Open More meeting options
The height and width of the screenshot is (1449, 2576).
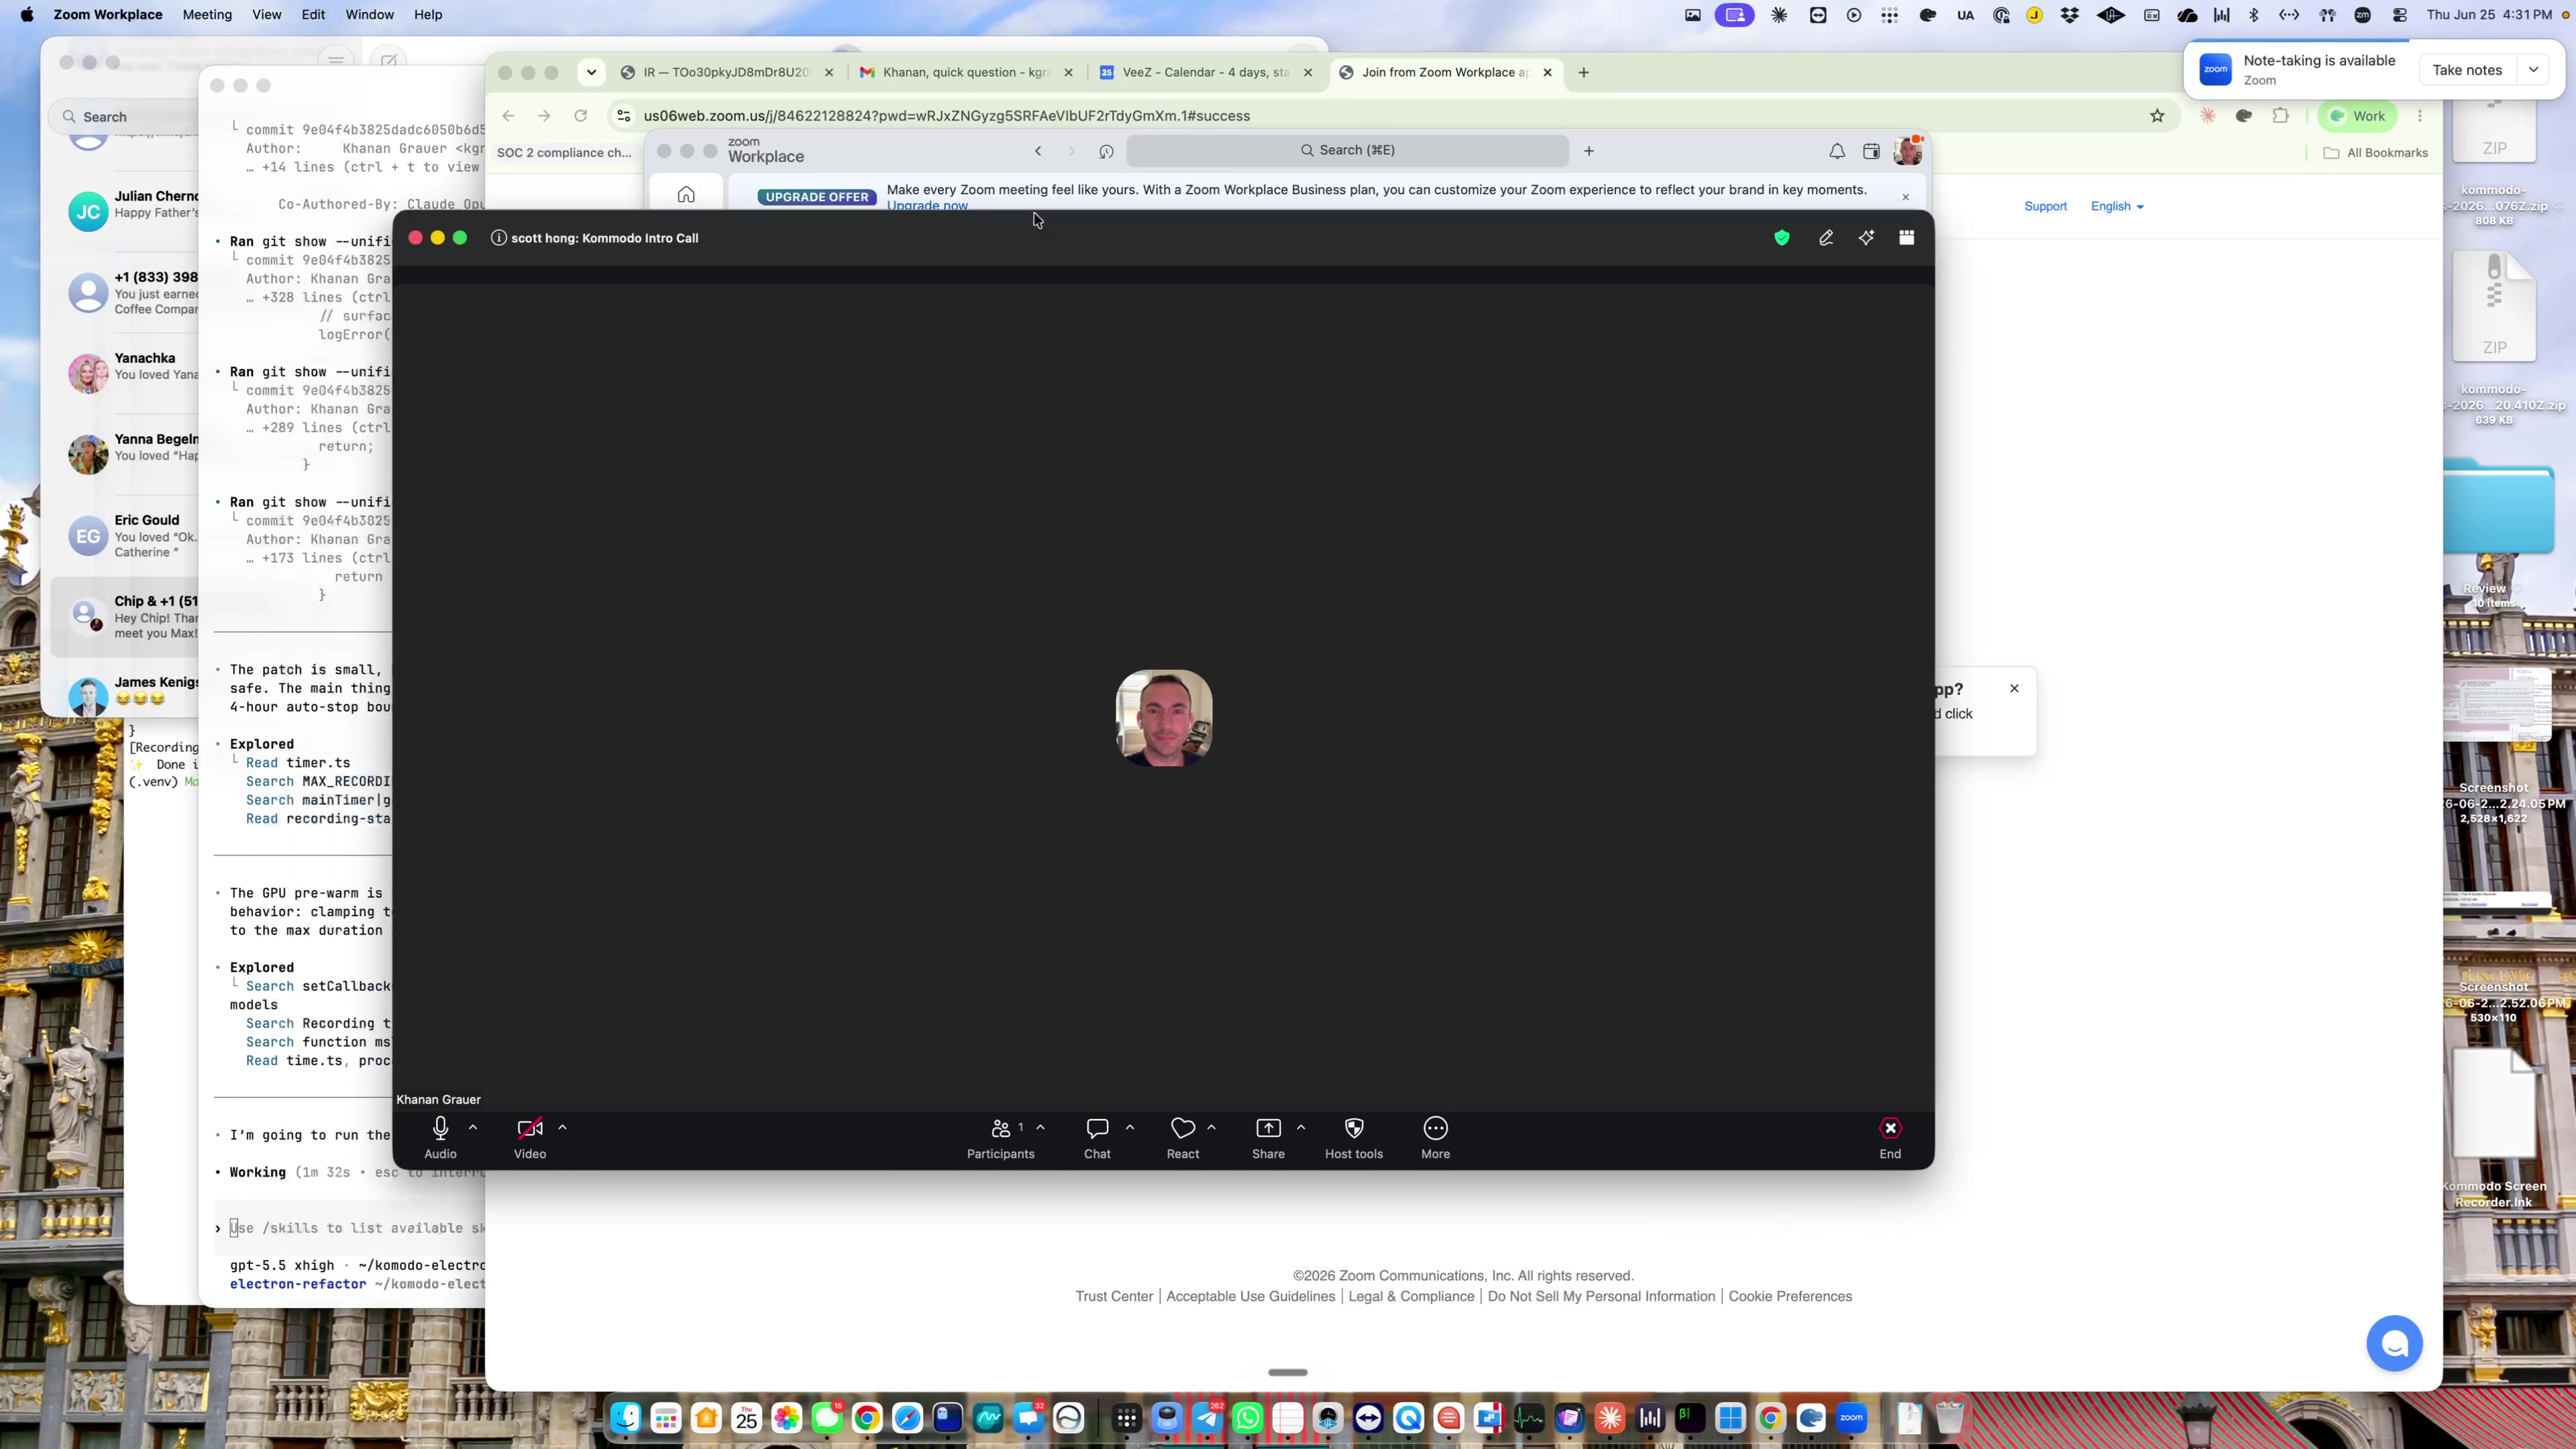coord(1435,1138)
